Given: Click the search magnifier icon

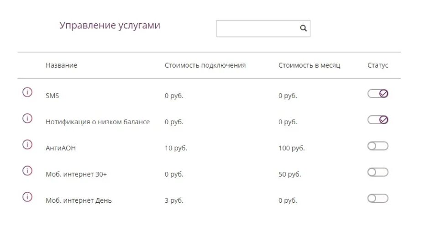Looking at the screenshot, I should [x=303, y=28].
